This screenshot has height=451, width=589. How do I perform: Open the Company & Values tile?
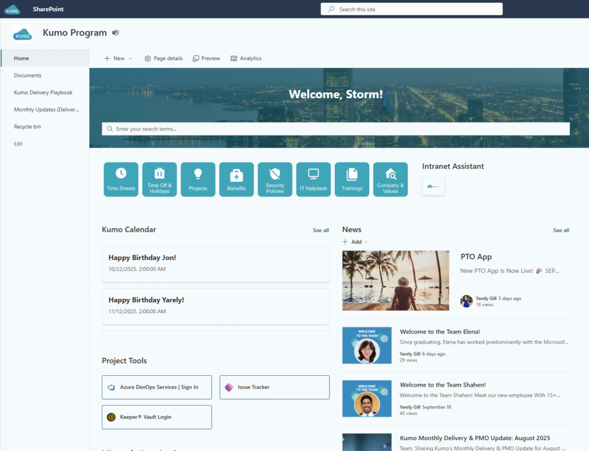tap(391, 179)
